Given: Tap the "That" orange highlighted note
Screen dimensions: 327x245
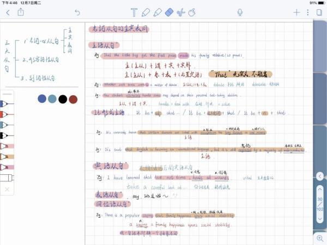Looking at the screenshot, I should click(x=240, y=74).
